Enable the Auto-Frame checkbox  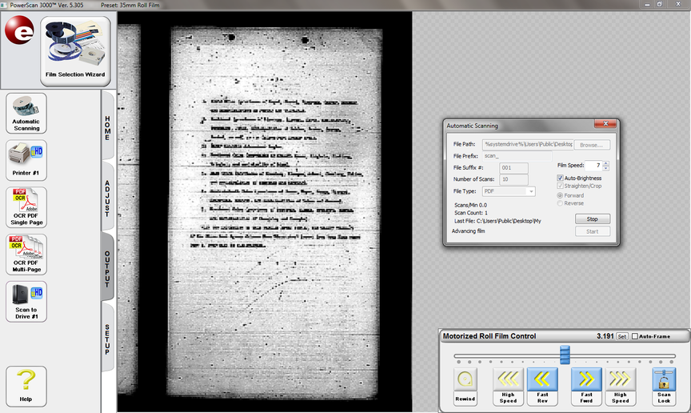point(636,337)
